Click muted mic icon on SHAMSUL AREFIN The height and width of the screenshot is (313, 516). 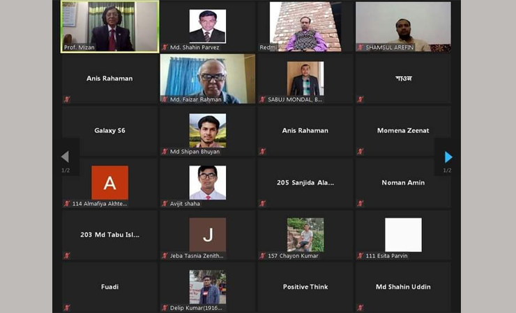(x=361, y=47)
